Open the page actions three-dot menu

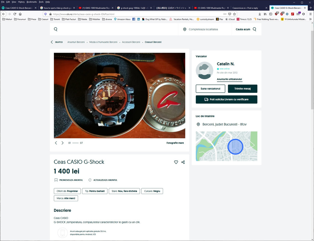click(x=225, y=14)
